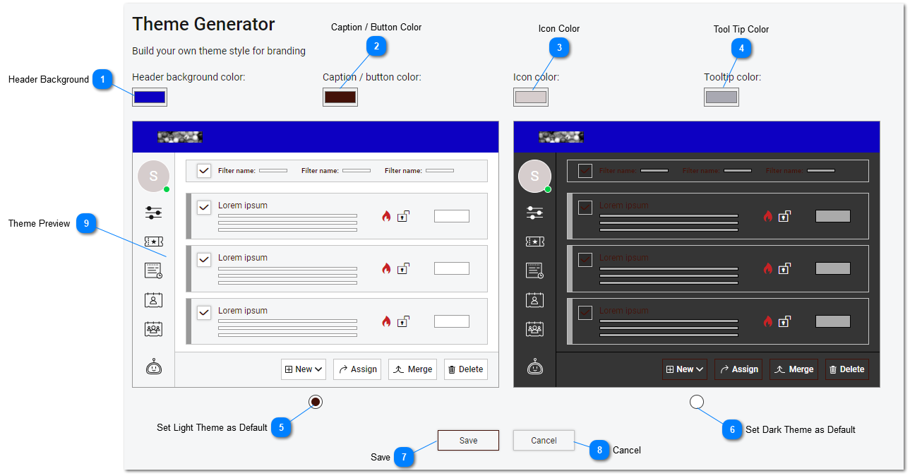Click the input box in first light preview row
Image resolution: width=910 pixels, height=476 pixels.
(451, 216)
